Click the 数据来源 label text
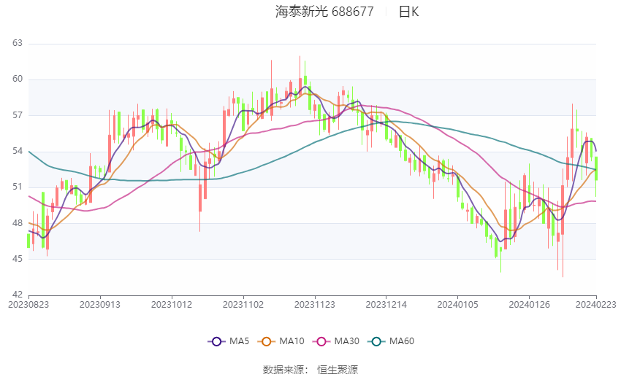 [x=283, y=370]
